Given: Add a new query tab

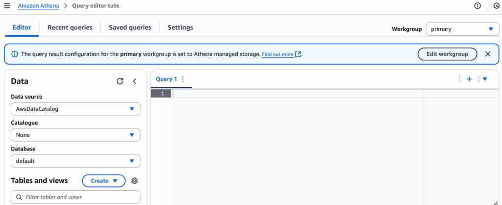Looking at the screenshot, I should pyautogui.click(x=469, y=79).
